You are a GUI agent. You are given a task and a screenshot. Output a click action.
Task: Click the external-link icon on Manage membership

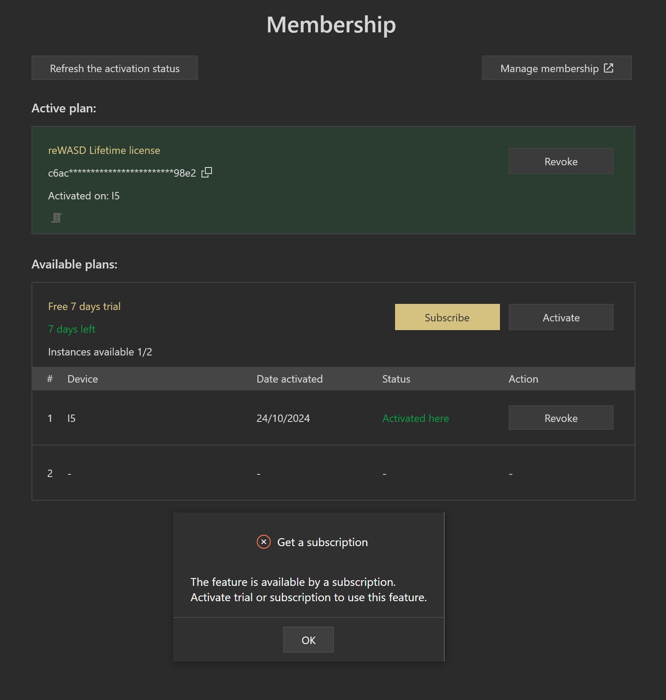608,68
